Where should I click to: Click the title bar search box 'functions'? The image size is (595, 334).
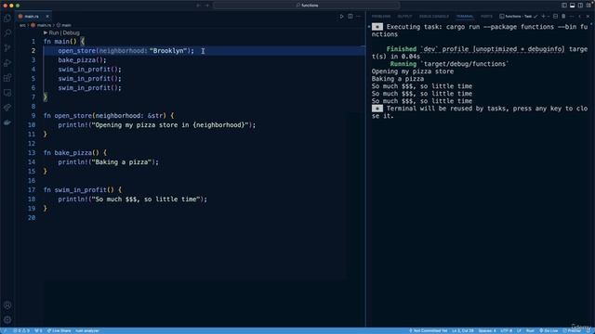pyautogui.click(x=307, y=6)
